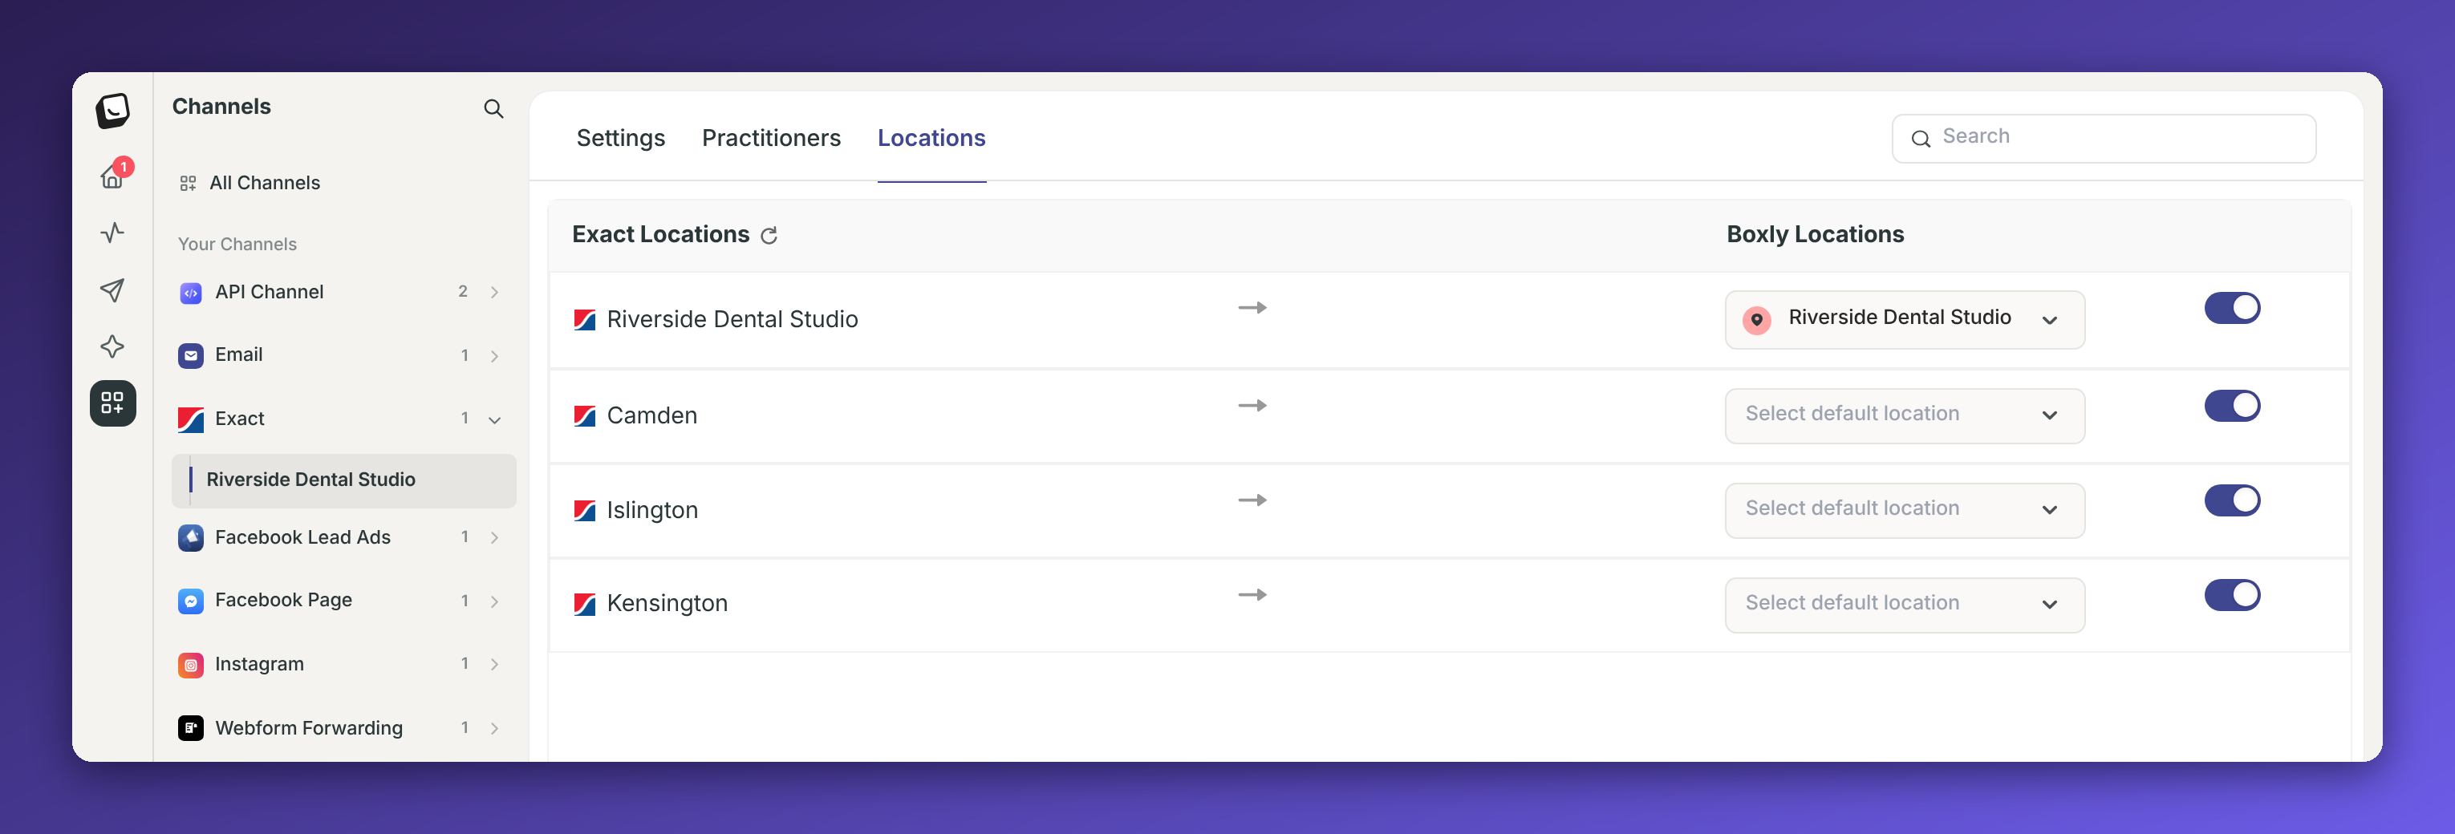
Task: Click the Email channel envelope icon
Action: pyautogui.click(x=191, y=356)
